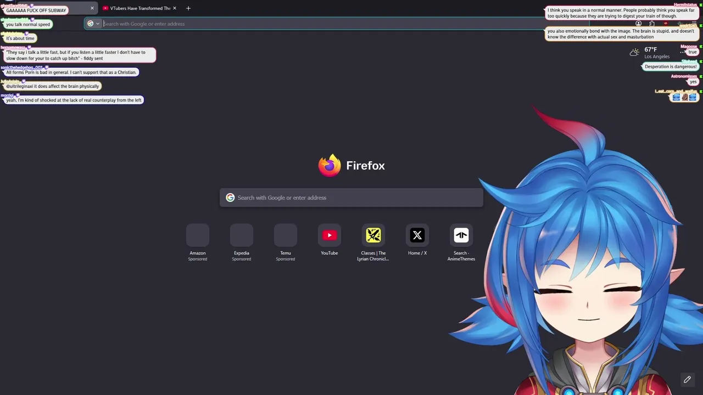Open the AnimeThemes Search shortcut tile
703x395 pixels.
(x=461, y=235)
